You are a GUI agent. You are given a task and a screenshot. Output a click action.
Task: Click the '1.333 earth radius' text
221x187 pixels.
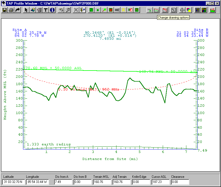pyautogui.click(x=49, y=144)
